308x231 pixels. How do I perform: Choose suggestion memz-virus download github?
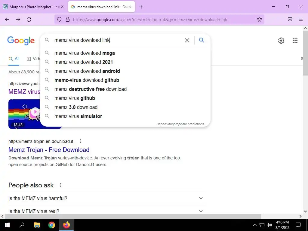click(x=125, y=80)
